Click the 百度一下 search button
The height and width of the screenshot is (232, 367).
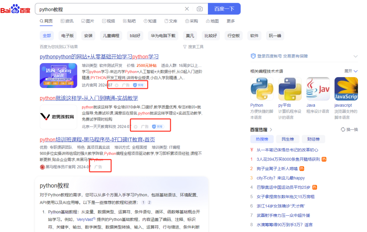click(x=224, y=9)
